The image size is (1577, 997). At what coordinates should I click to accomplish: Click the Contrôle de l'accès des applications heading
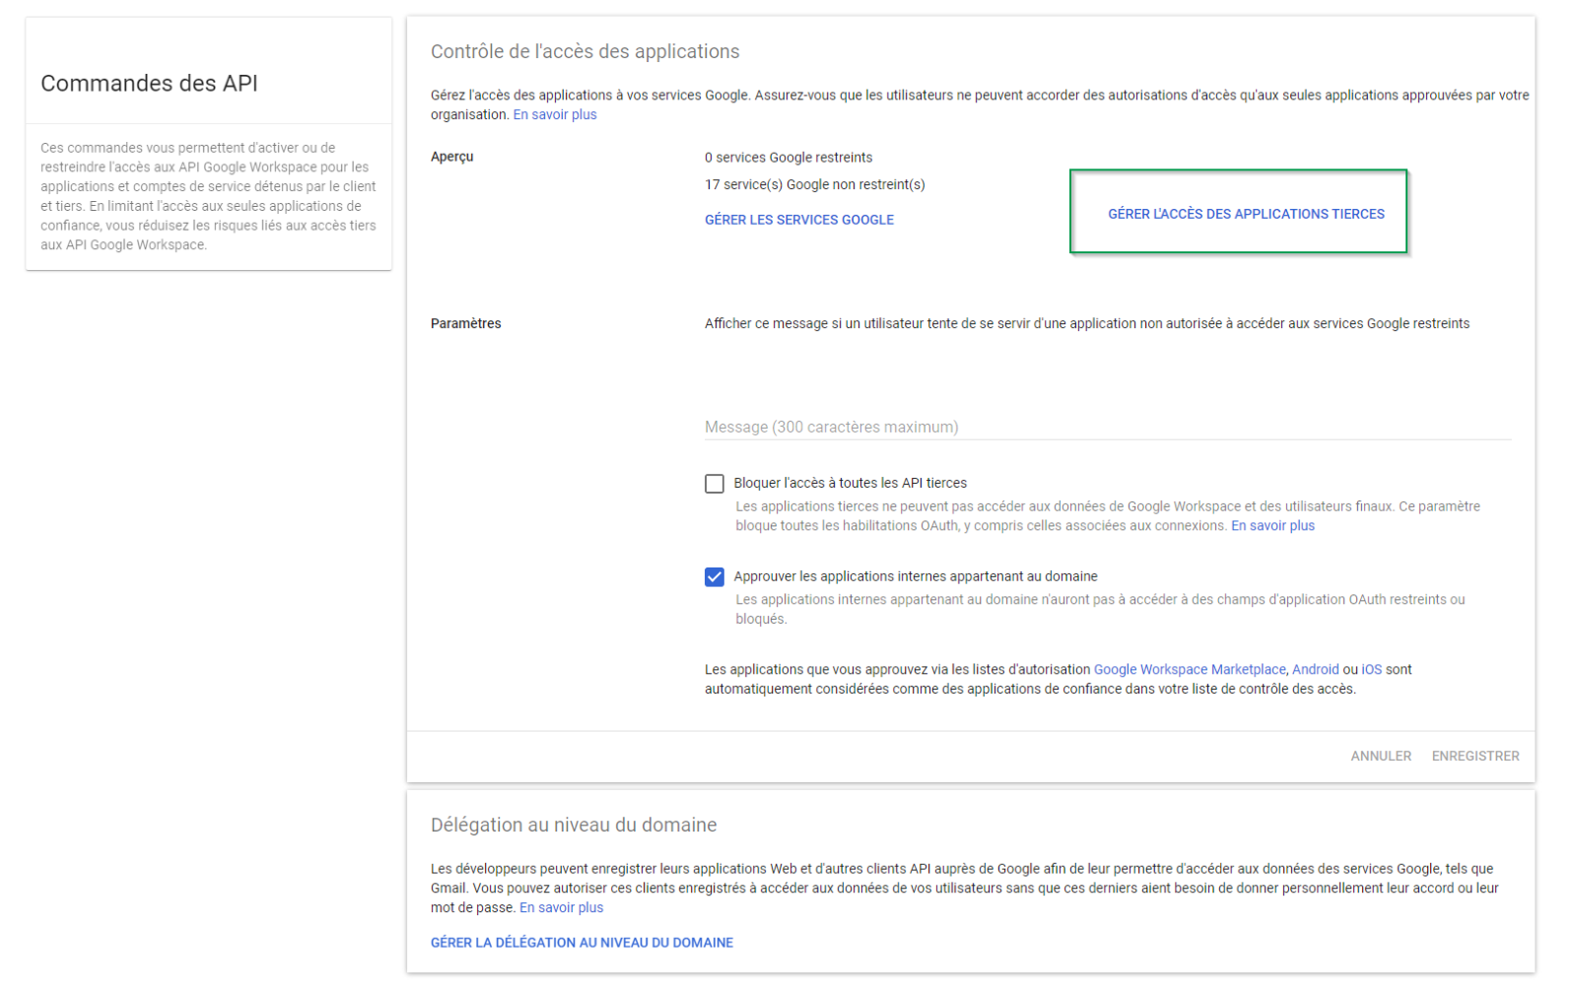tap(584, 52)
